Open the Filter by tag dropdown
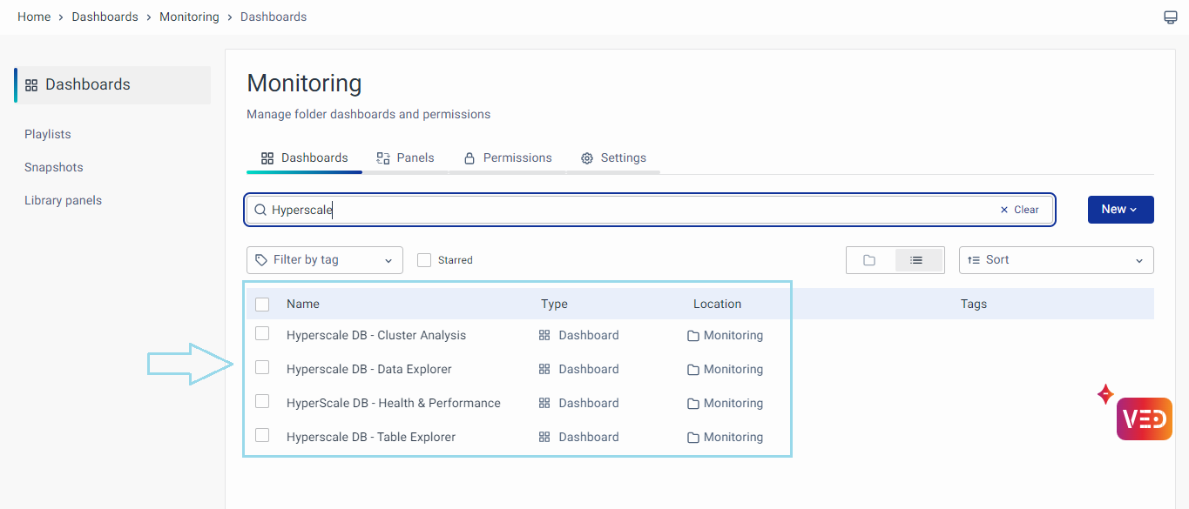The width and height of the screenshot is (1189, 509). [324, 260]
